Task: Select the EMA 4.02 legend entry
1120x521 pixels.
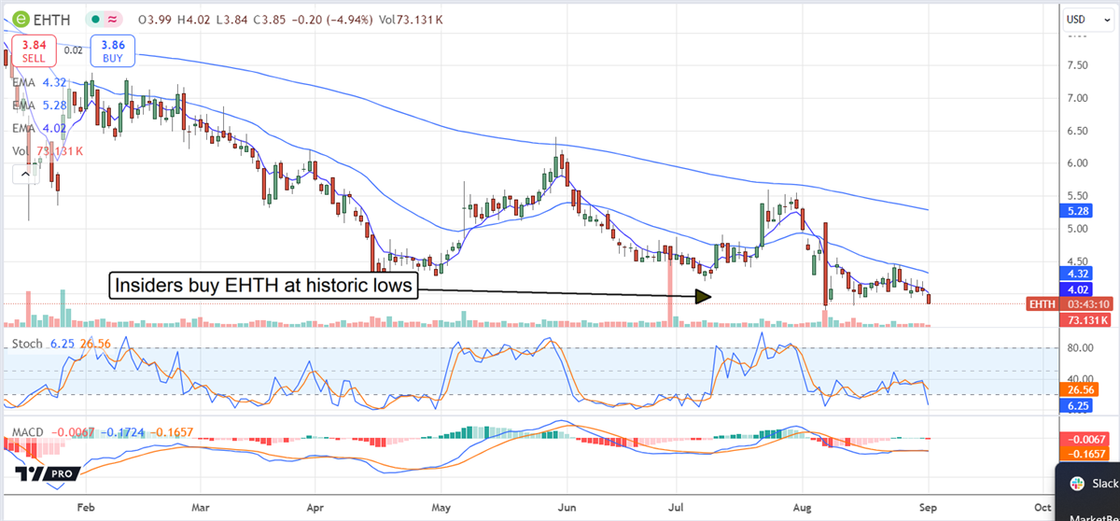Action: (x=37, y=128)
